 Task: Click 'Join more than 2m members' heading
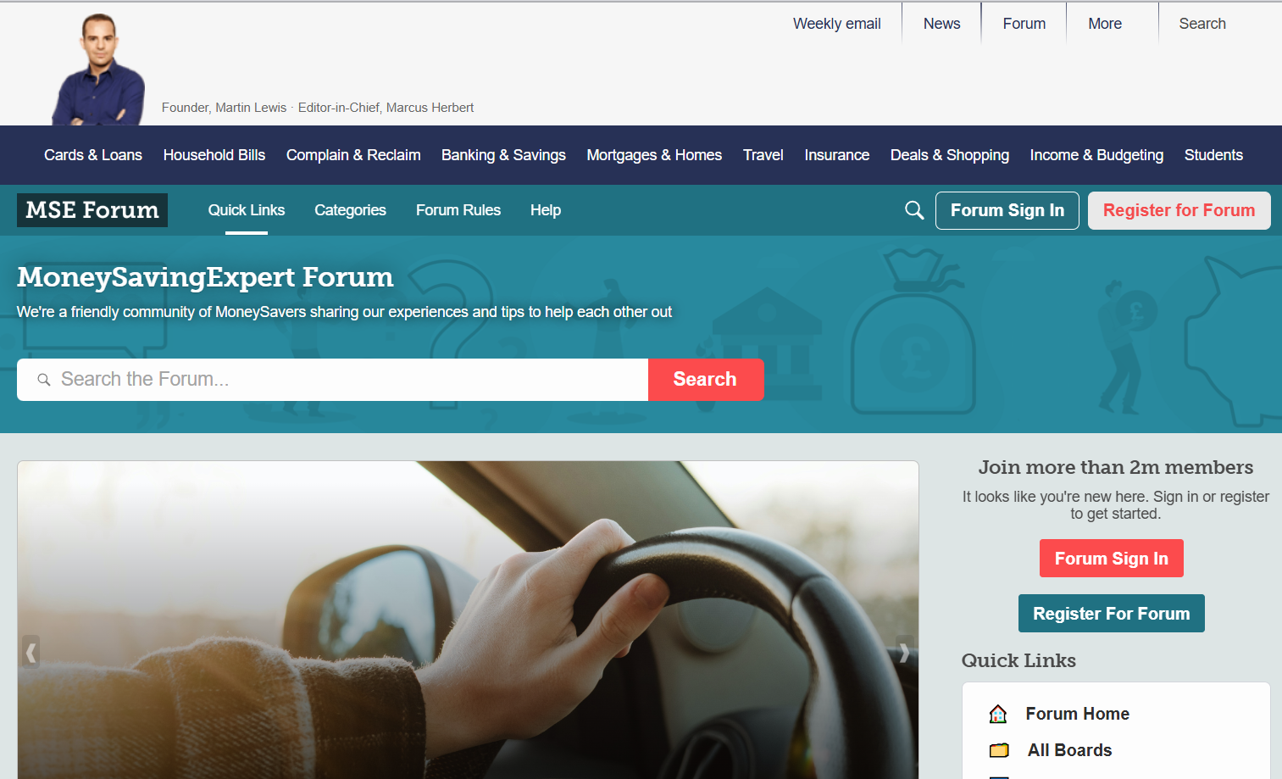tap(1116, 467)
